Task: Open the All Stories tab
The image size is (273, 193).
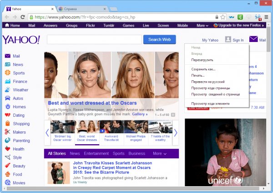Action: pyautogui.click(x=57, y=153)
